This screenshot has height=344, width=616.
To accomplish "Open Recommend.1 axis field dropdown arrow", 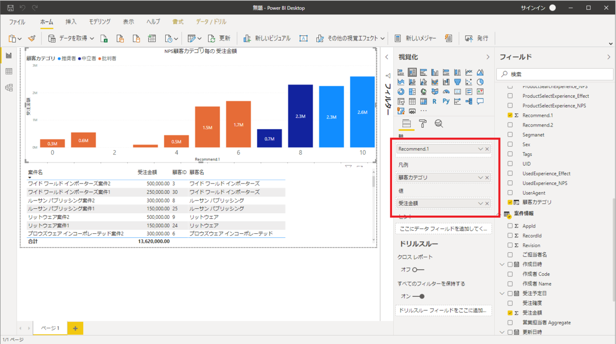I will pos(480,149).
